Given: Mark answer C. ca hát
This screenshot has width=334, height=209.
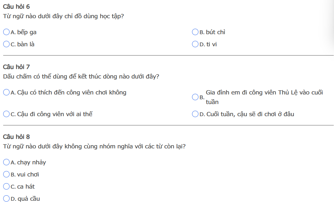Looking at the screenshot, I should (x=6, y=187).
